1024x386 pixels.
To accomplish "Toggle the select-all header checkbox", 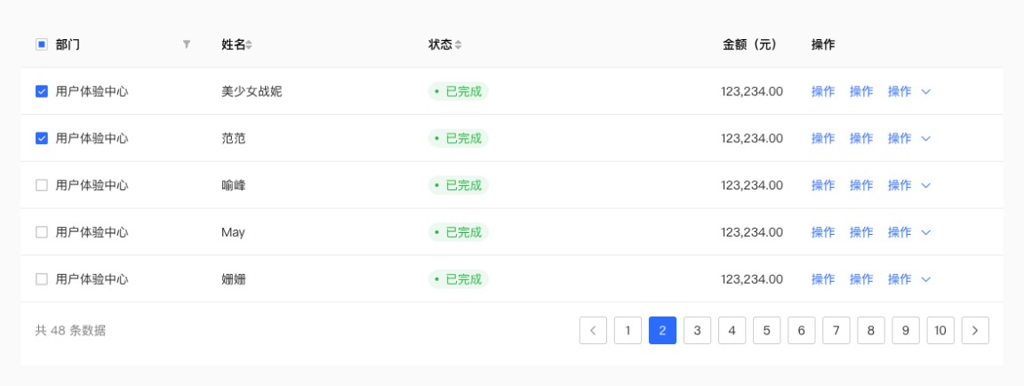I will click(41, 44).
